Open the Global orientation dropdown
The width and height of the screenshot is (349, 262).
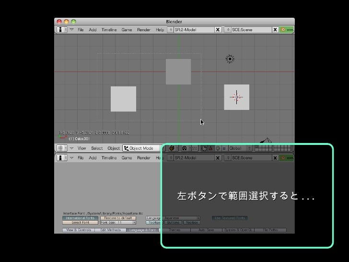click(x=240, y=148)
